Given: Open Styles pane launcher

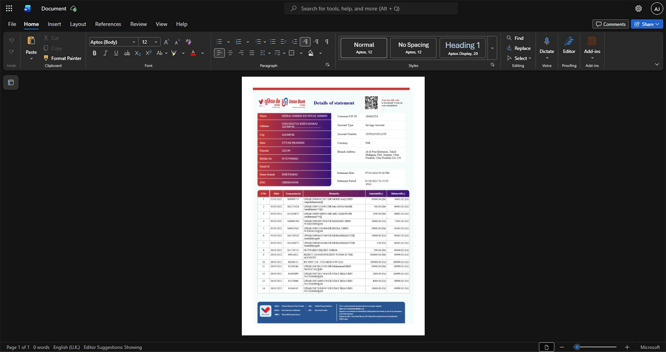Looking at the screenshot, I should point(492,65).
